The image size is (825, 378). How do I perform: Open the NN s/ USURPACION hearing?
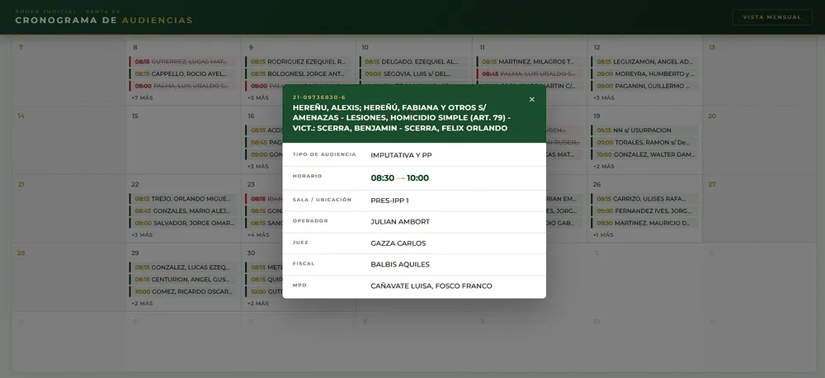pos(644,130)
